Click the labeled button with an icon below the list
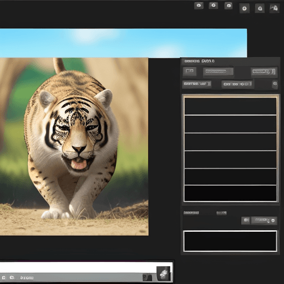284x284 pixels. [x=264, y=220]
